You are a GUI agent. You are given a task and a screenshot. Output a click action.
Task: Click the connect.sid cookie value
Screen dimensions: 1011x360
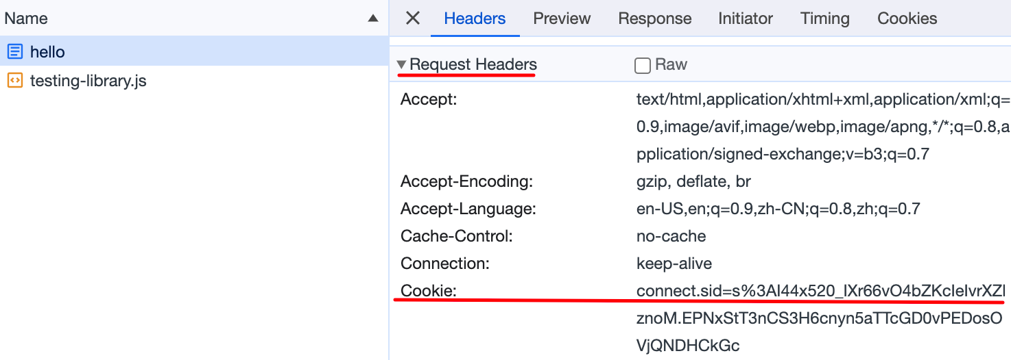[820, 318]
